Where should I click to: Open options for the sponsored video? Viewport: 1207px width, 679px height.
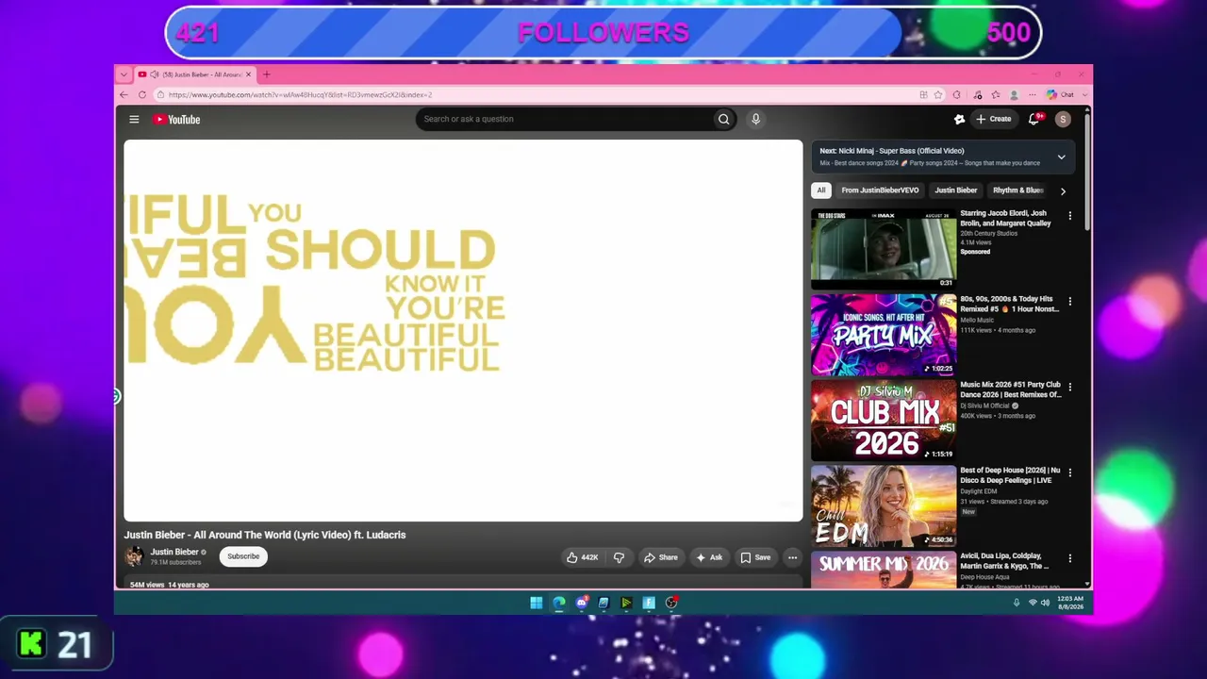click(1069, 216)
